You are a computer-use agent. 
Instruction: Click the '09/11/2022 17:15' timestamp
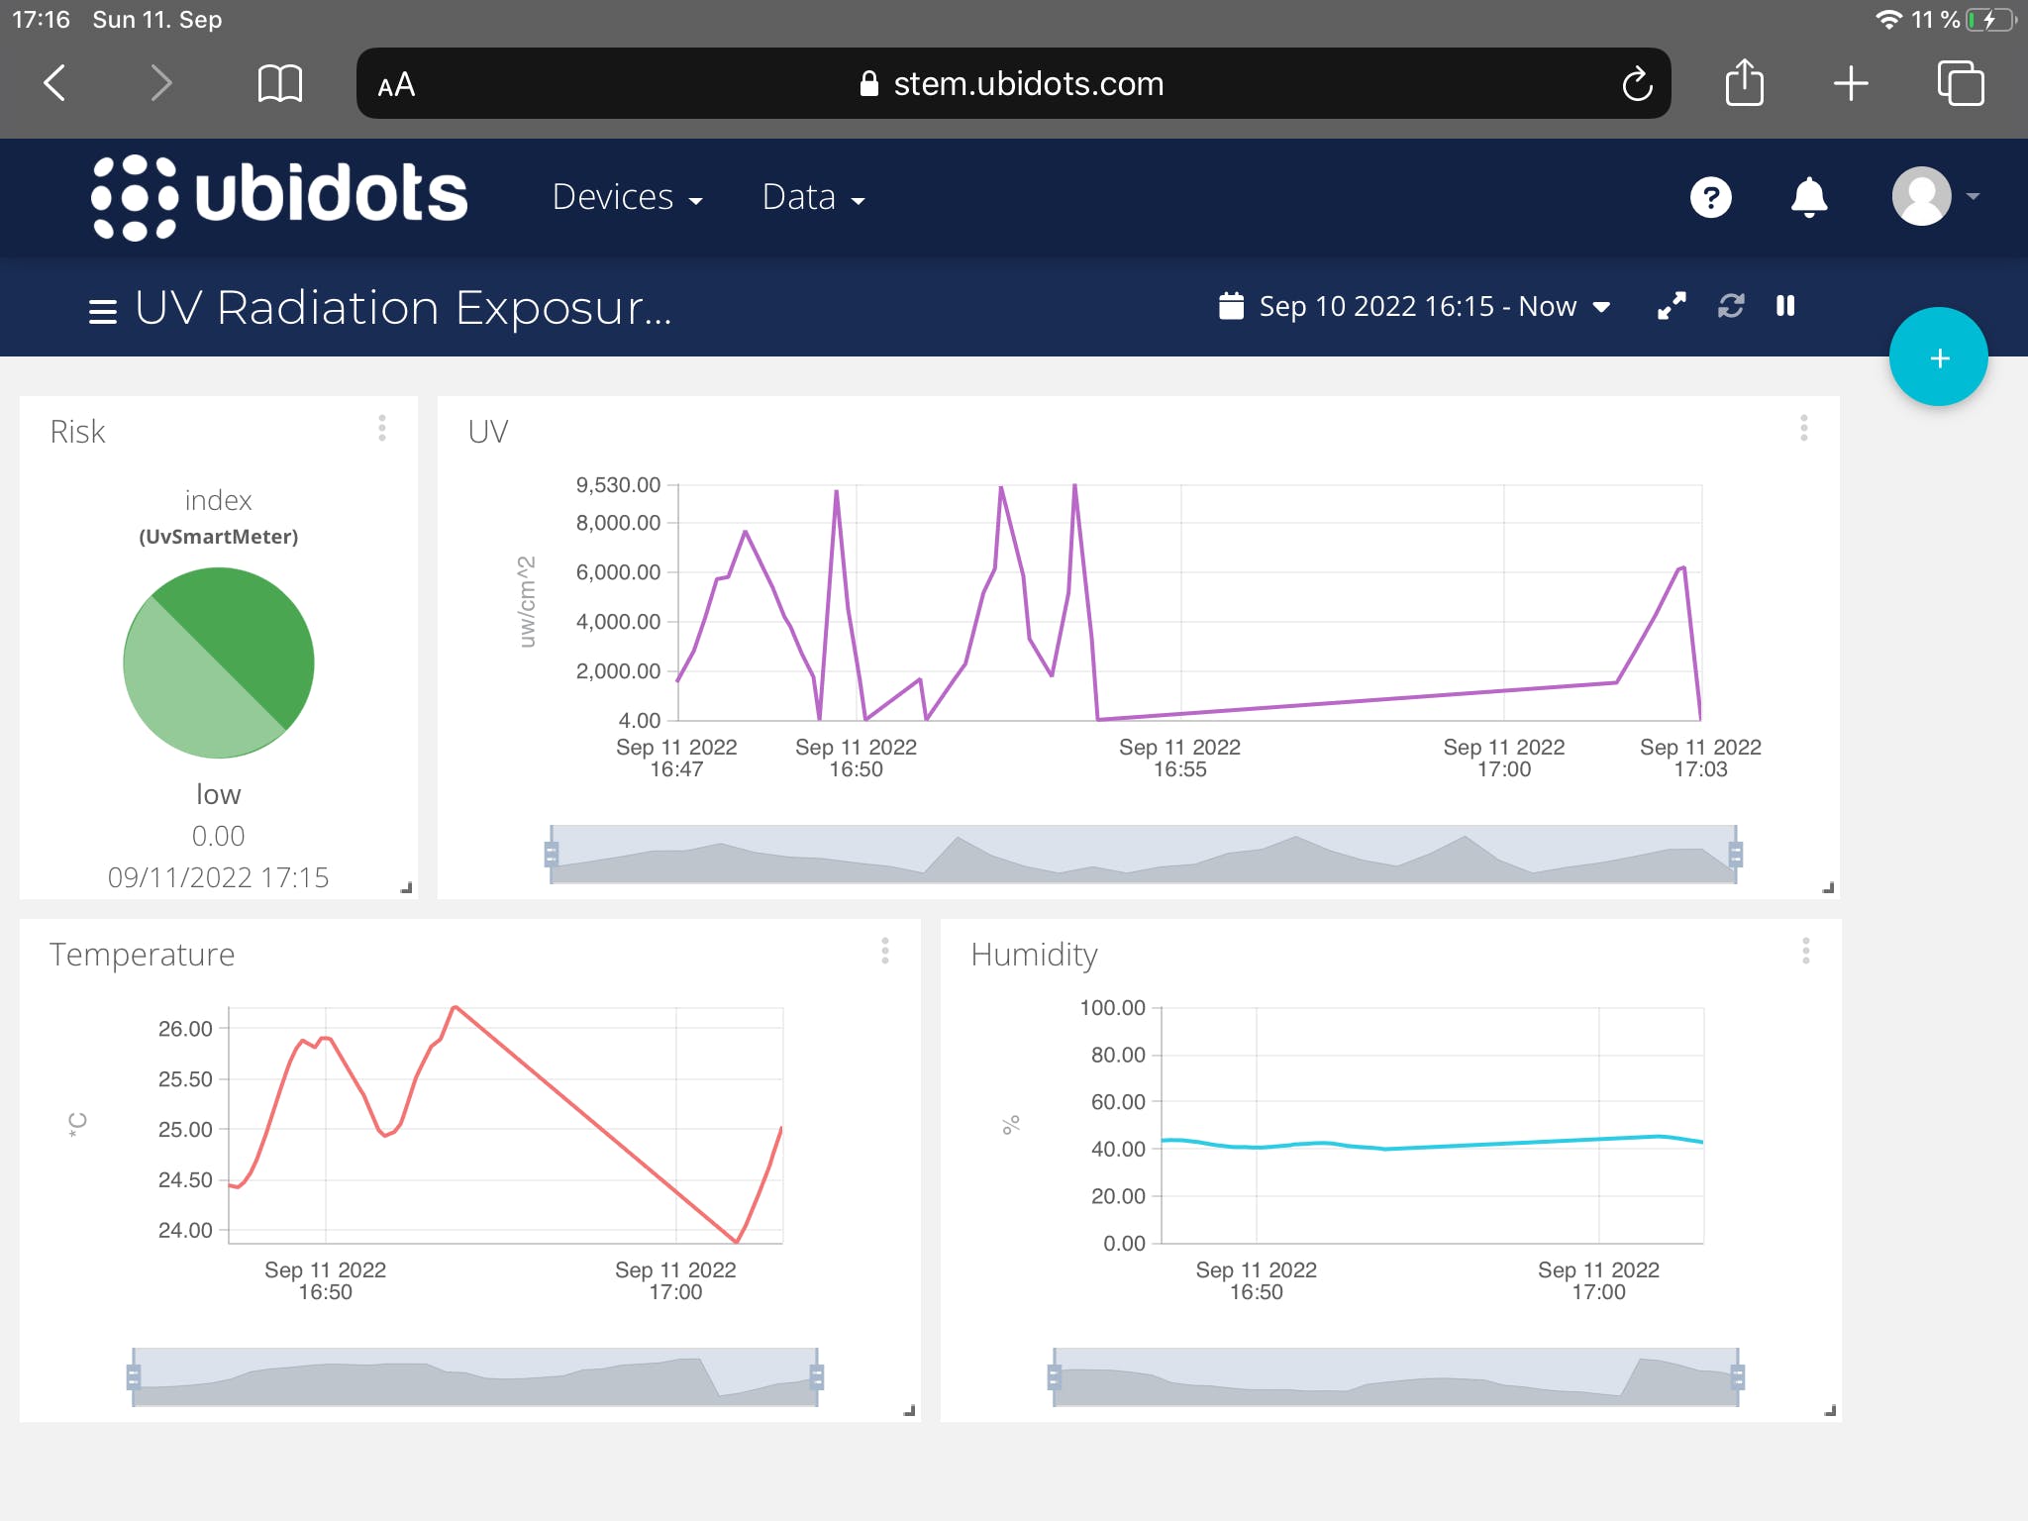[x=219, y=877]
